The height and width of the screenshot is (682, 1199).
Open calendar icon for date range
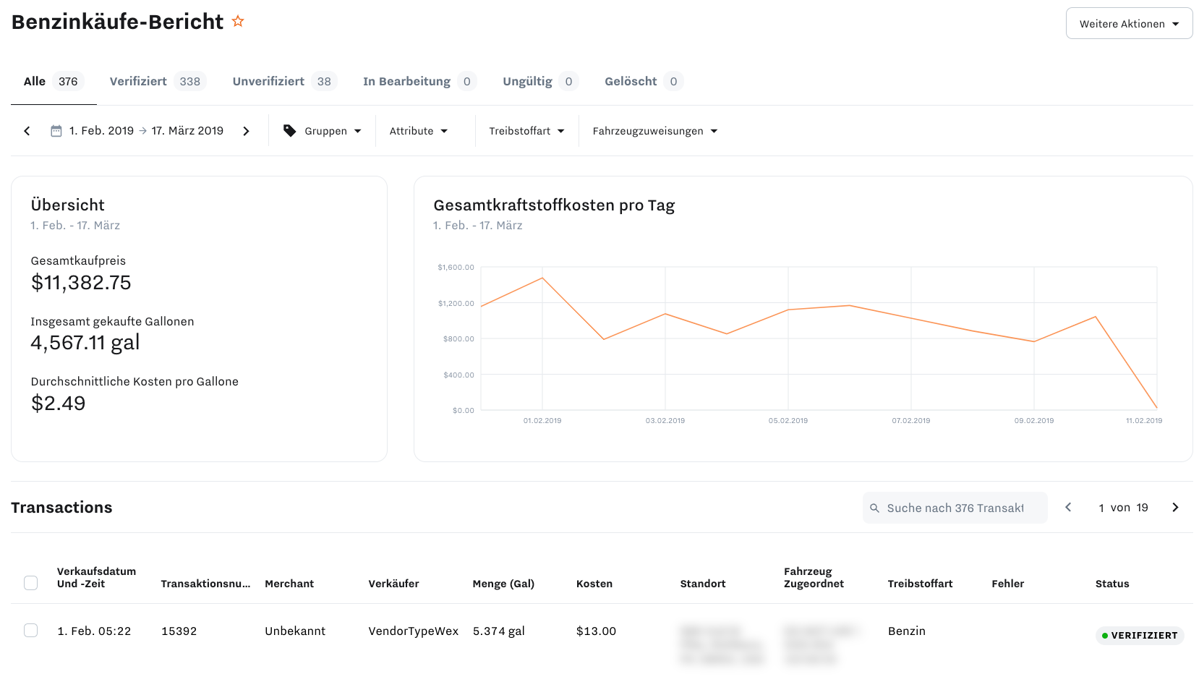tap(56, 131)
